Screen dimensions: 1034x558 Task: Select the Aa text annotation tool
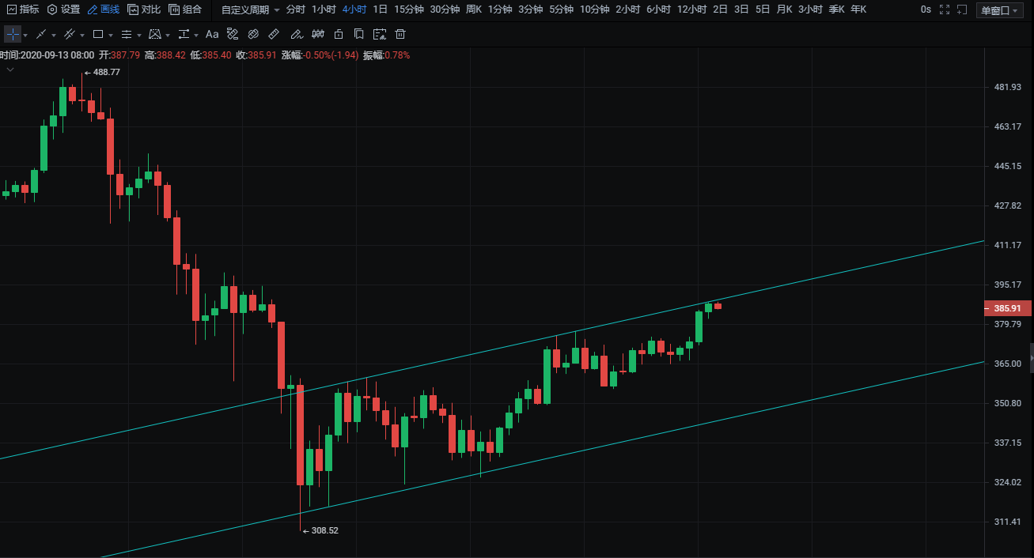pos(212,35)
